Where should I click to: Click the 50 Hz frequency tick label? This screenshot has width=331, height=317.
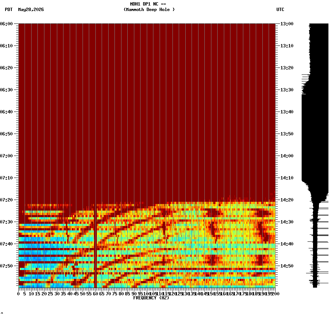(x=83, y=294)
